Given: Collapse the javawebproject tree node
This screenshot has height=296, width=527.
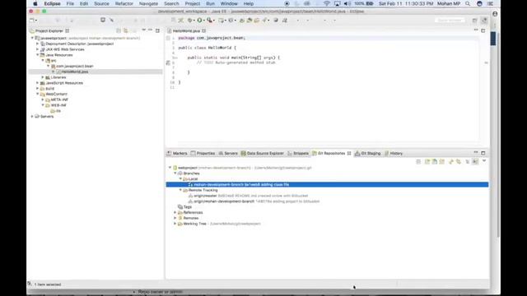Looking at the screenshot, I should coord(32,39).
